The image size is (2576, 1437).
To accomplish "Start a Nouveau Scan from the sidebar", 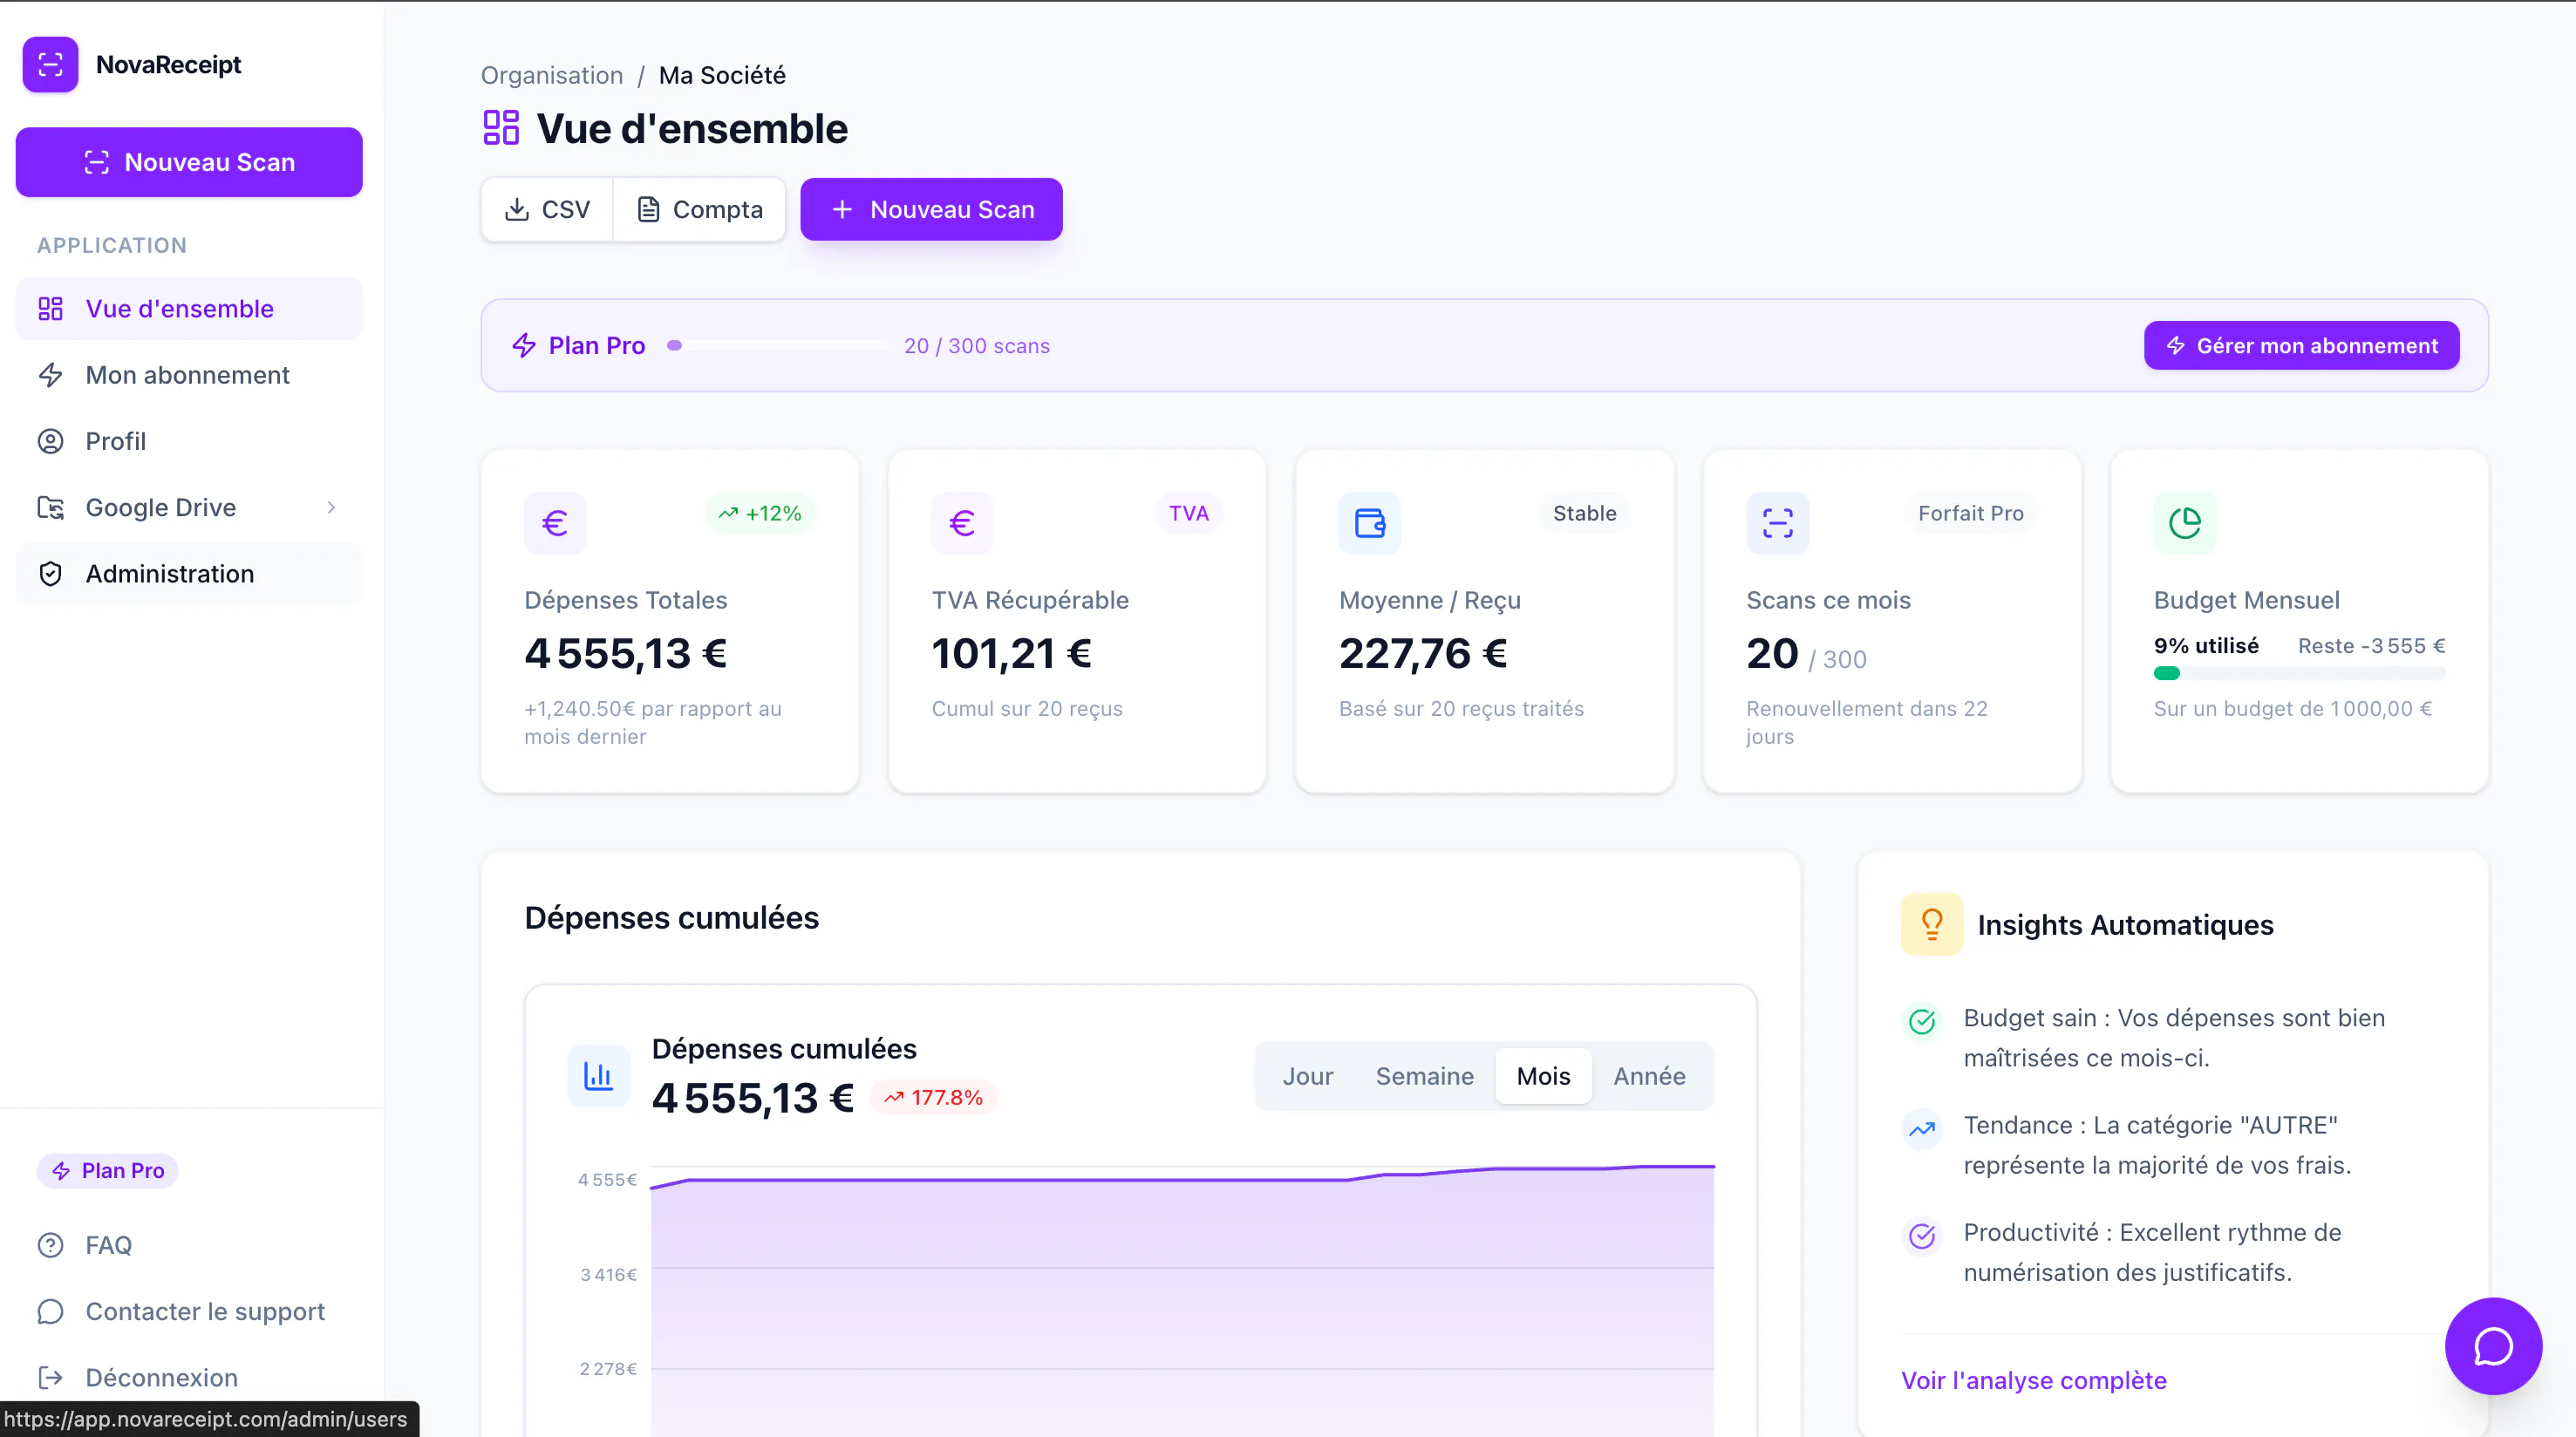I will (x=189, y=162).
